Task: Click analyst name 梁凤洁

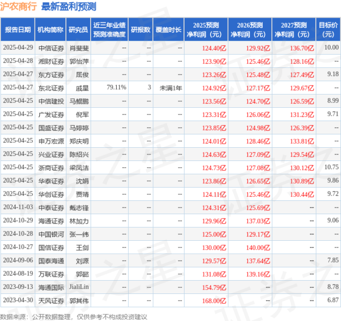Action: click(x=79, y=168)
